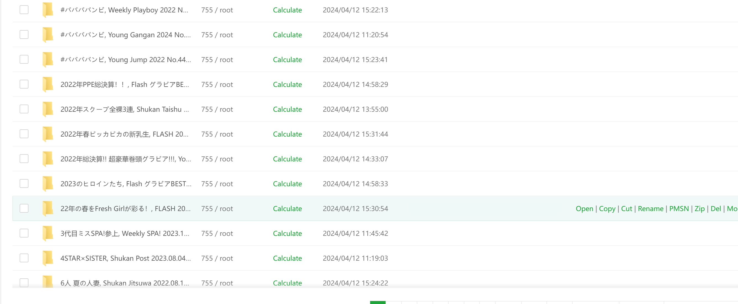Delete the highlighted folder with Del

coord(716,209)
